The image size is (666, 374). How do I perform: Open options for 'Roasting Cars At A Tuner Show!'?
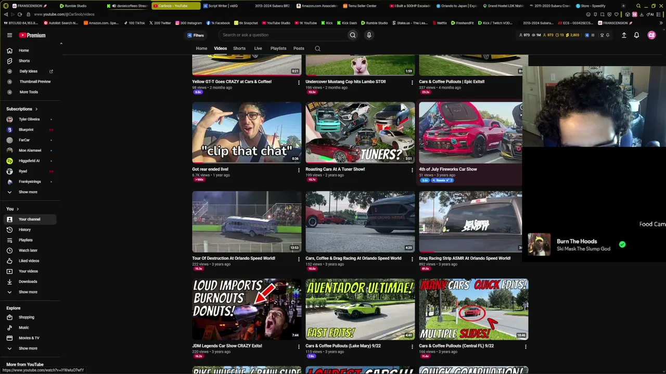click(x=412, y=169)
